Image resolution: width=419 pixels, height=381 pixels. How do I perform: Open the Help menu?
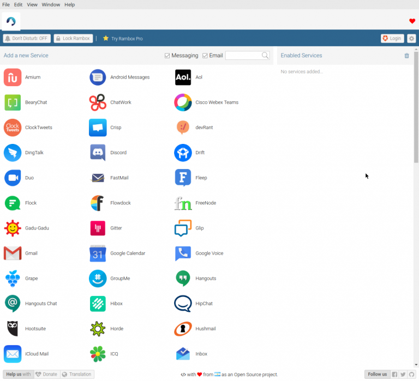[69, 4]
